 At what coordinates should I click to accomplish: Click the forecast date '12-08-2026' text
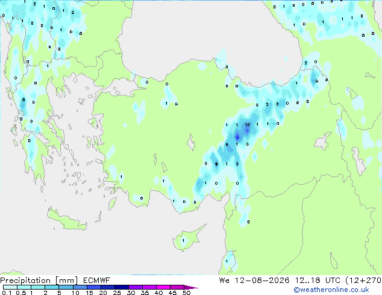(262, 281)
